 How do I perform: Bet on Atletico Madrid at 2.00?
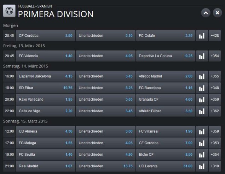166,76
